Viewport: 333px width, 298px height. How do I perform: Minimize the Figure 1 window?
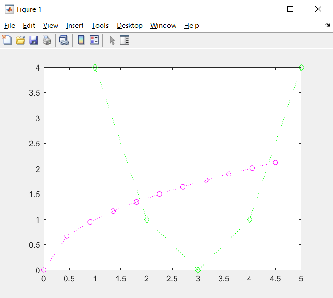coord(263,9)
